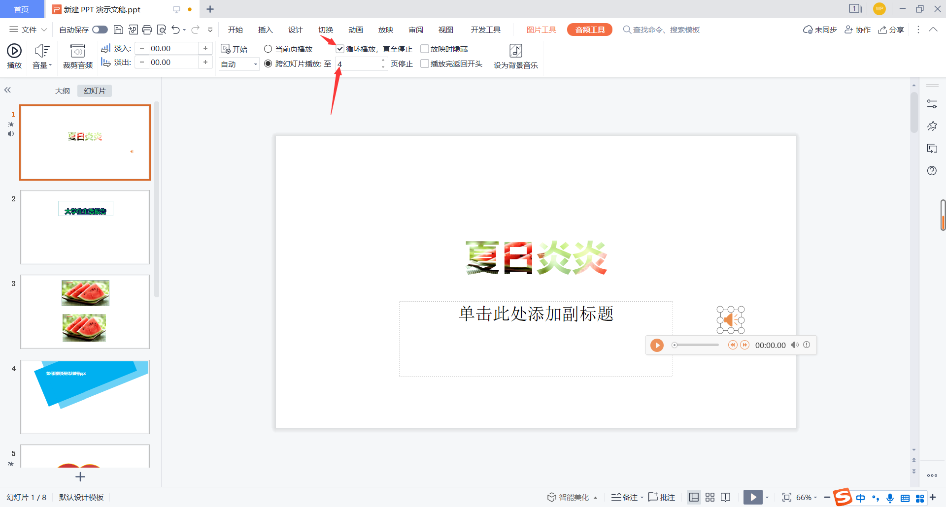
Task: Click the Export to PDF icon
Action: 133,30
